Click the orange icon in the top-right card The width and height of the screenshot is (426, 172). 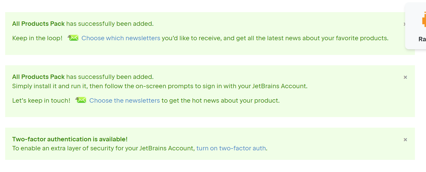424,19
